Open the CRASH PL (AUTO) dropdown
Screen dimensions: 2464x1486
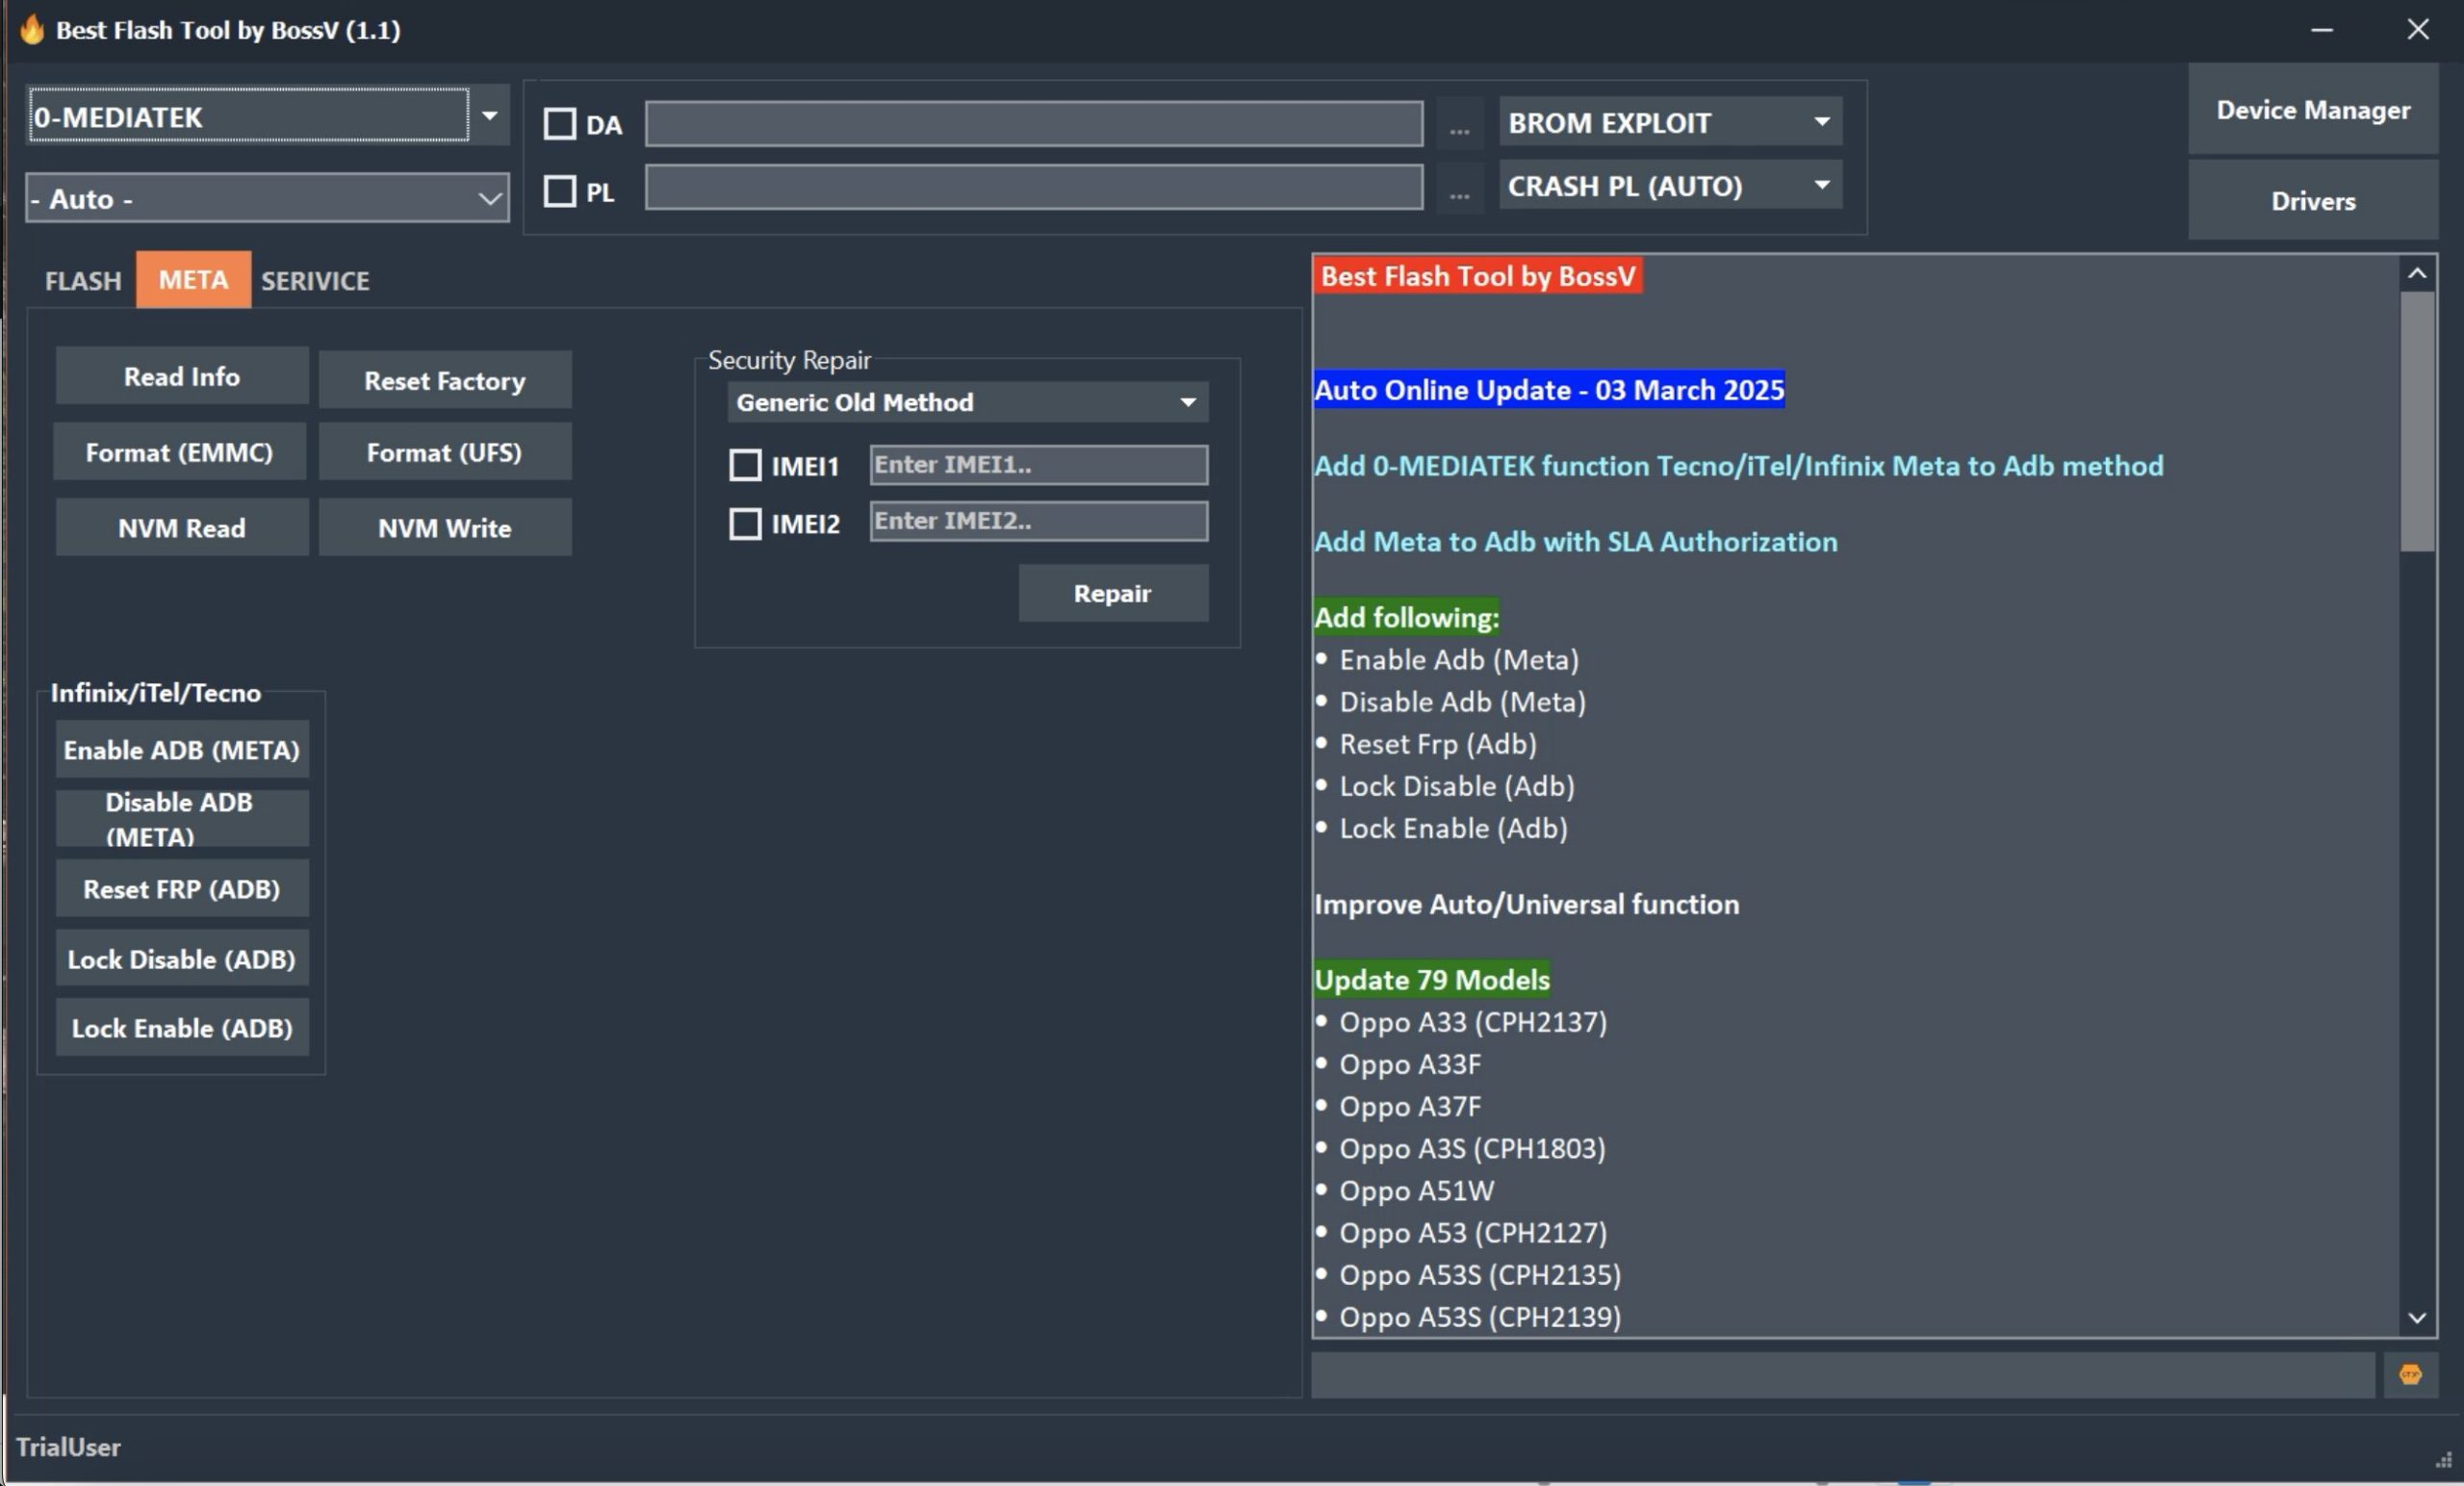tap(1670, 186)
